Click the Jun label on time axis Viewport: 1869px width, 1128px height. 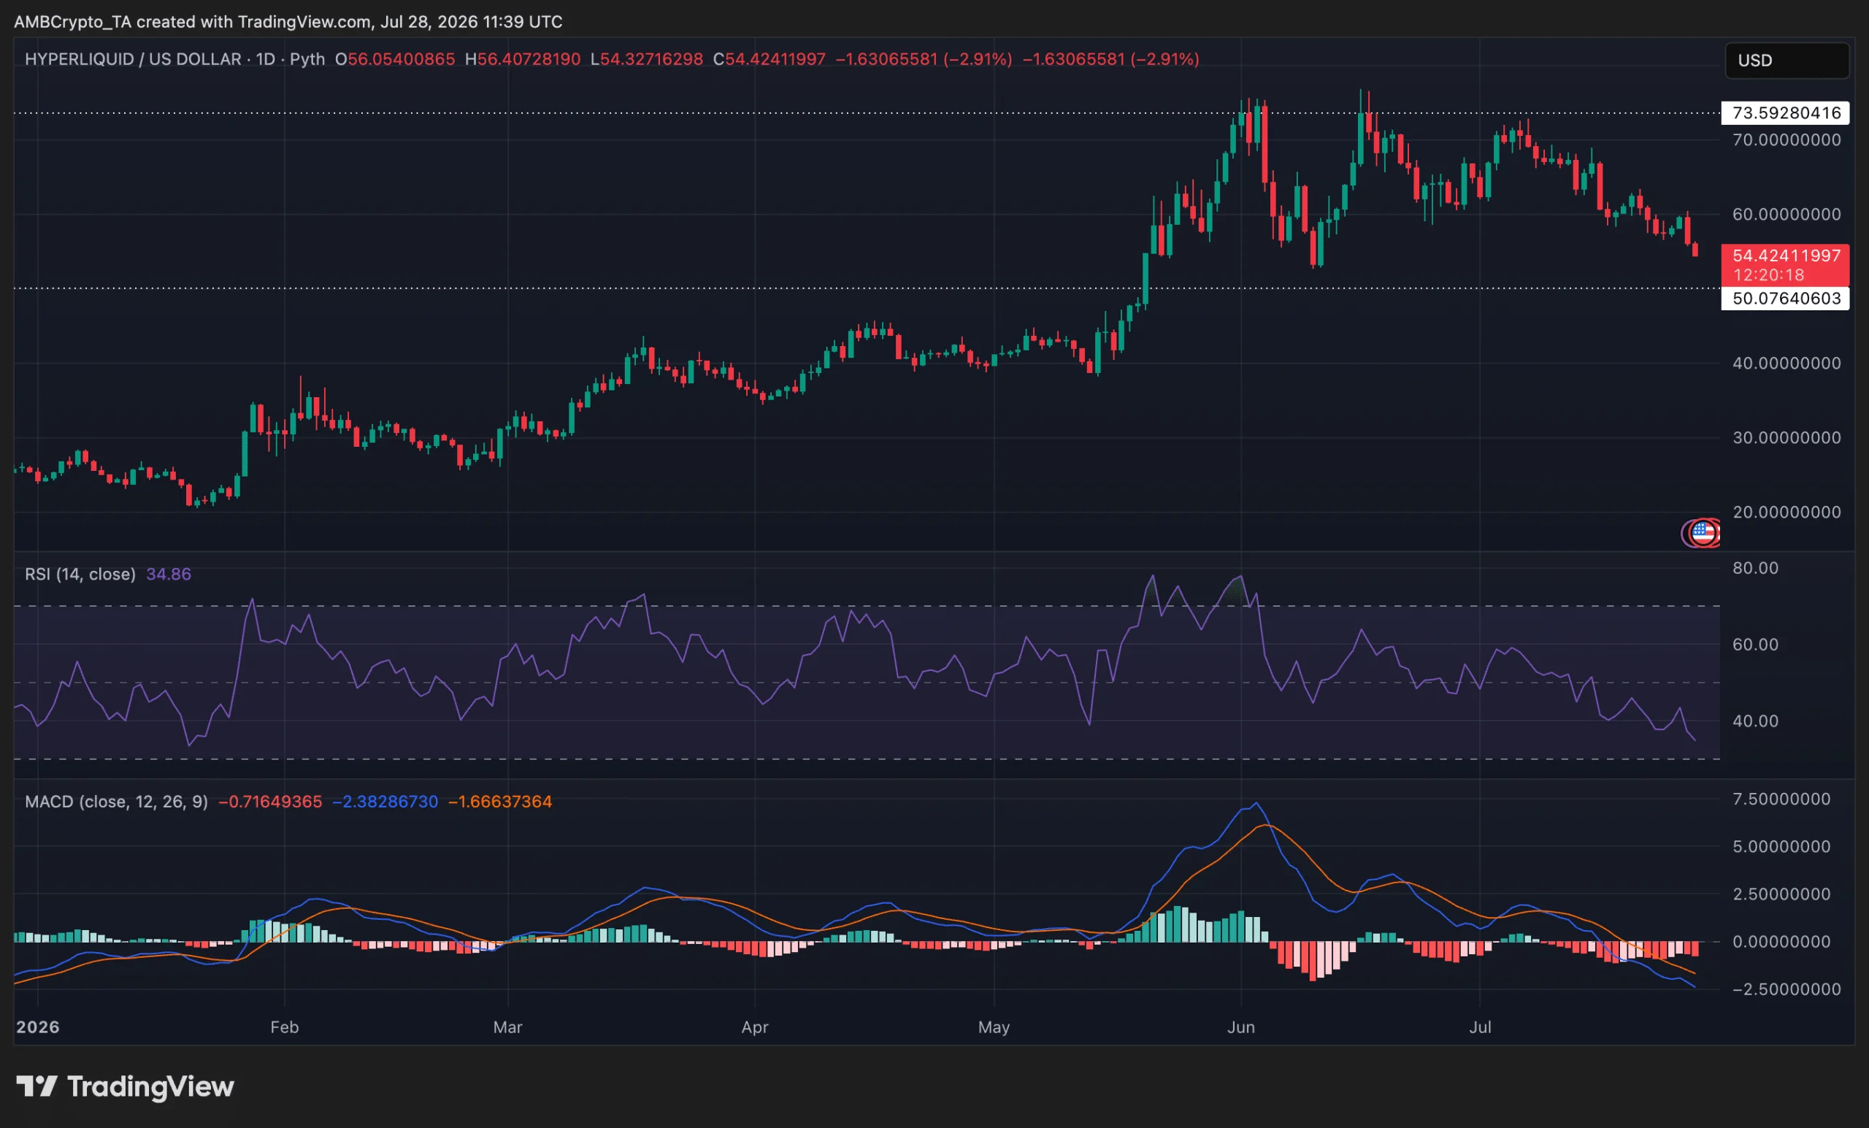point(1241,1027)
